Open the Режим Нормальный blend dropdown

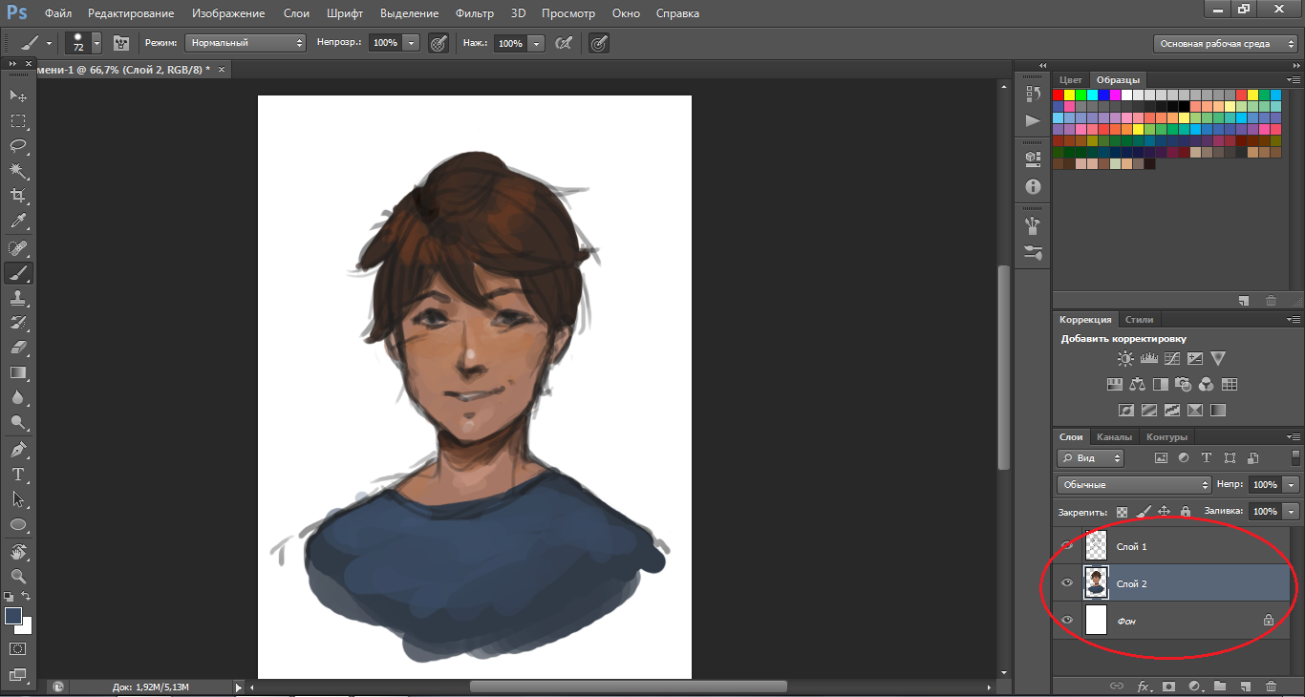246,43
